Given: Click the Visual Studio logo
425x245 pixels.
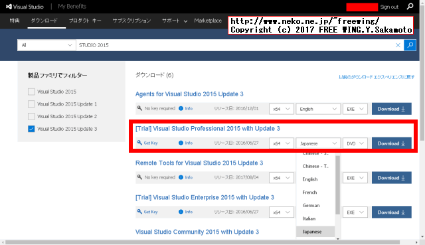Looking at the screenshot, I should (25, 7).
